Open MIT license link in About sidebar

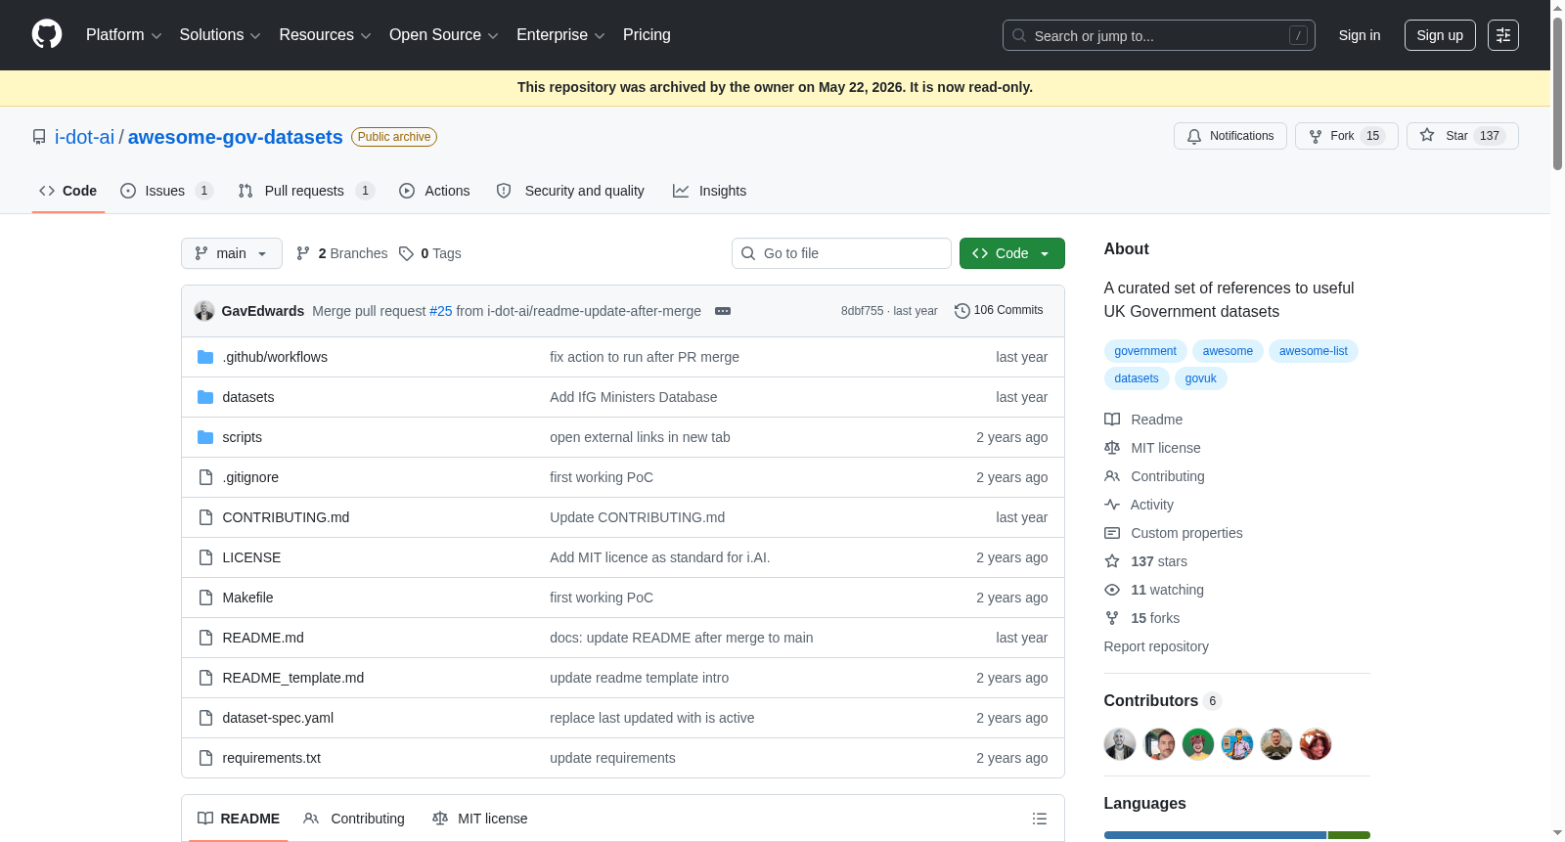point(1152,448)
